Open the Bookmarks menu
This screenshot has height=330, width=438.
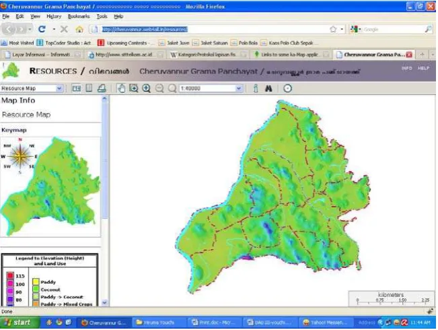point(79,16)
